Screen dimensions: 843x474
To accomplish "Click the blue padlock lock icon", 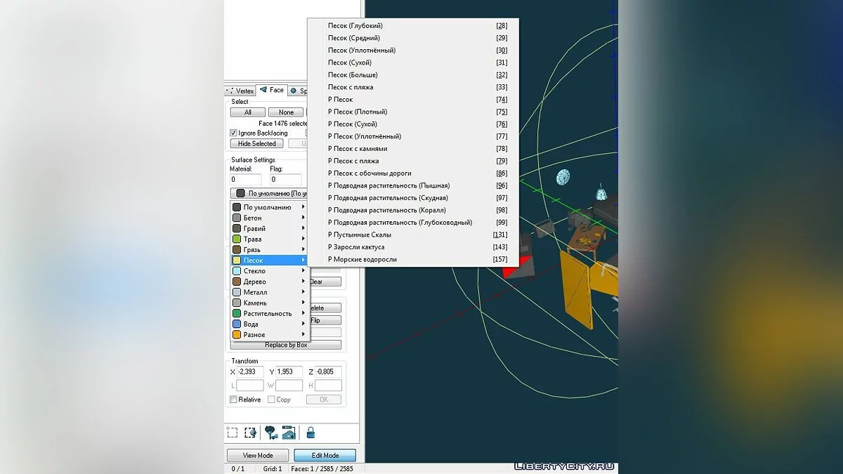I will (x=310, y=433).
